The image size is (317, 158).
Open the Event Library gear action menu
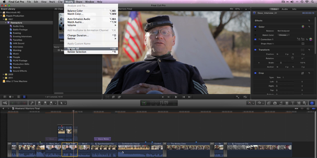(x=11, y=97)
